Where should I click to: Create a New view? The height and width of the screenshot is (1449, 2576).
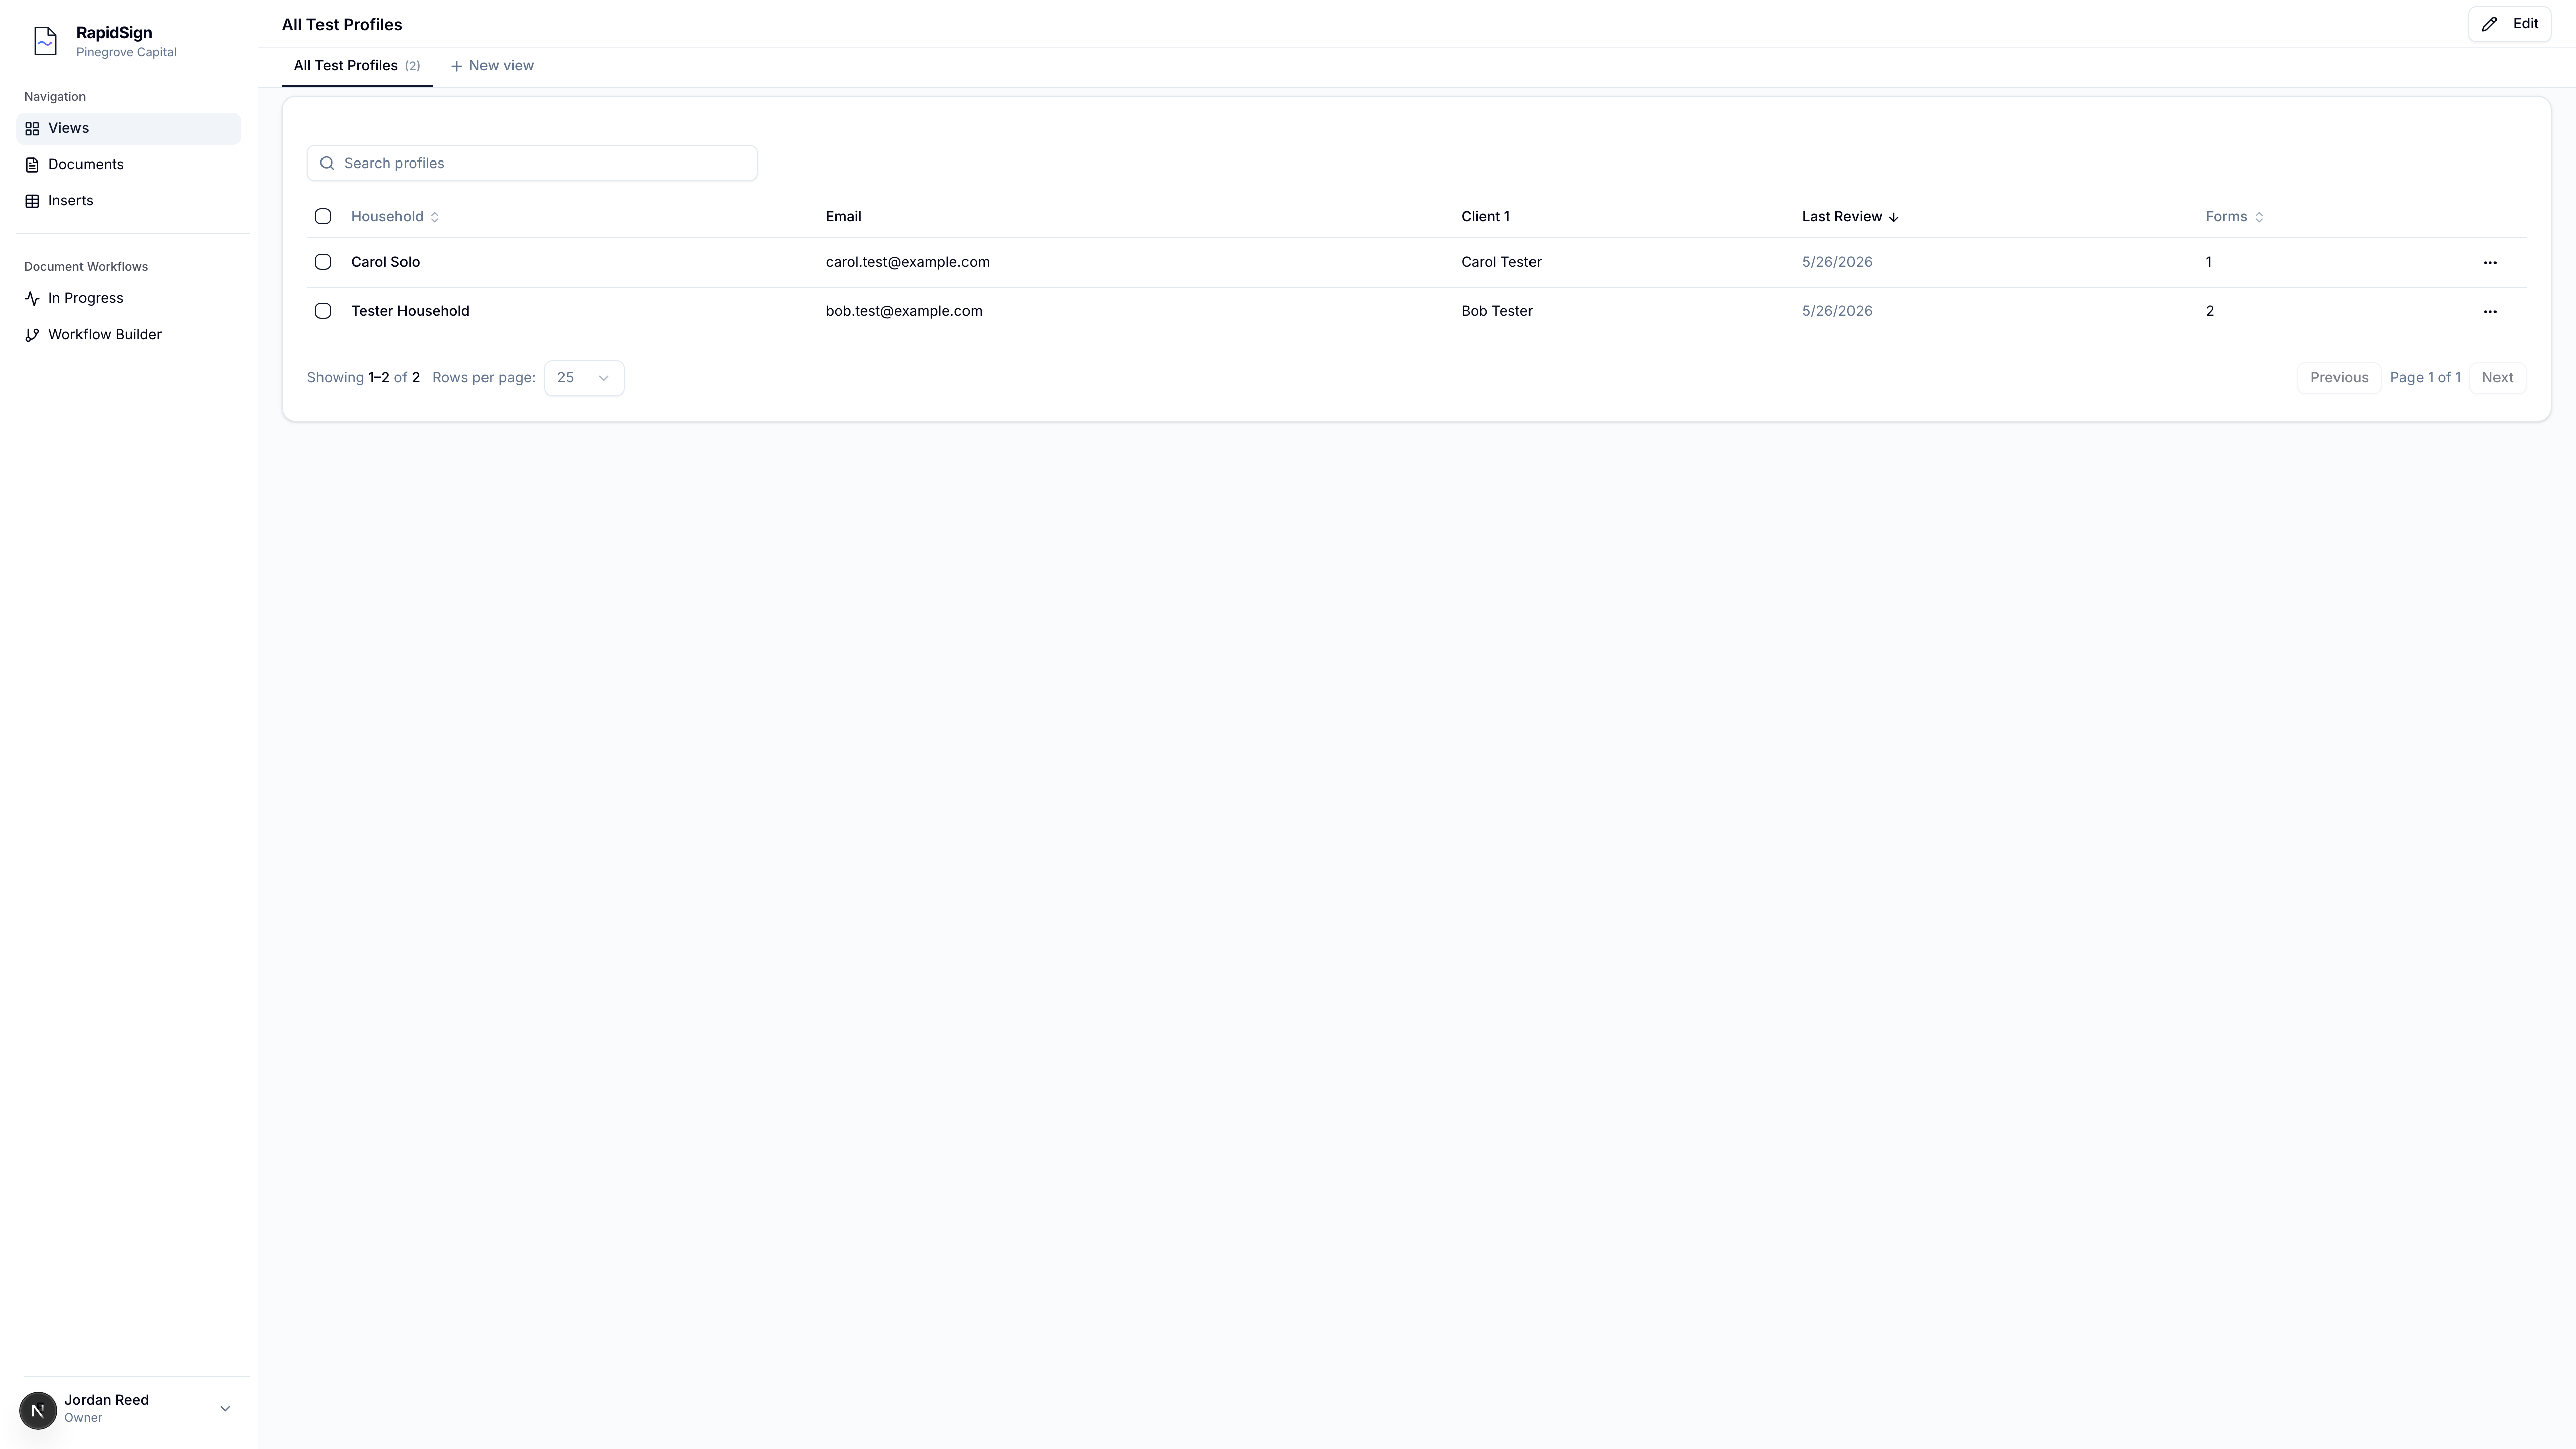click(x=492, y=66)
